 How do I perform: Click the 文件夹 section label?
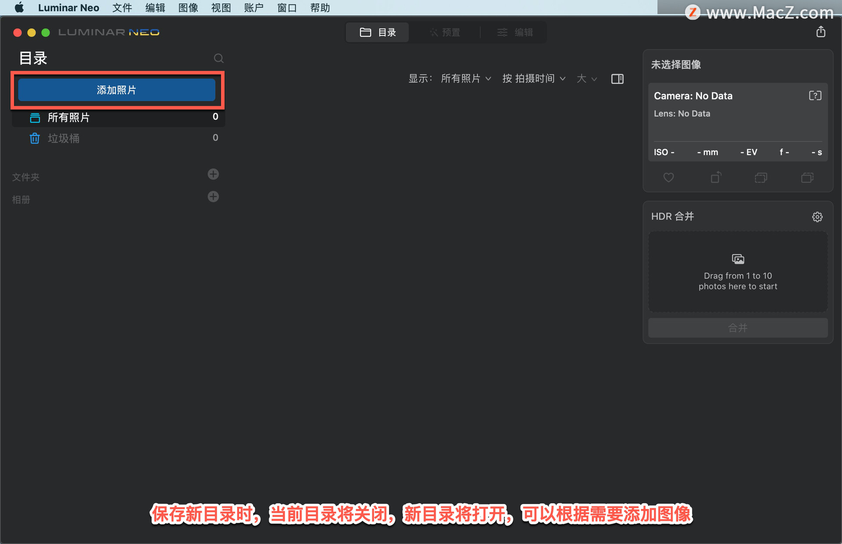(x=26, y=177)
